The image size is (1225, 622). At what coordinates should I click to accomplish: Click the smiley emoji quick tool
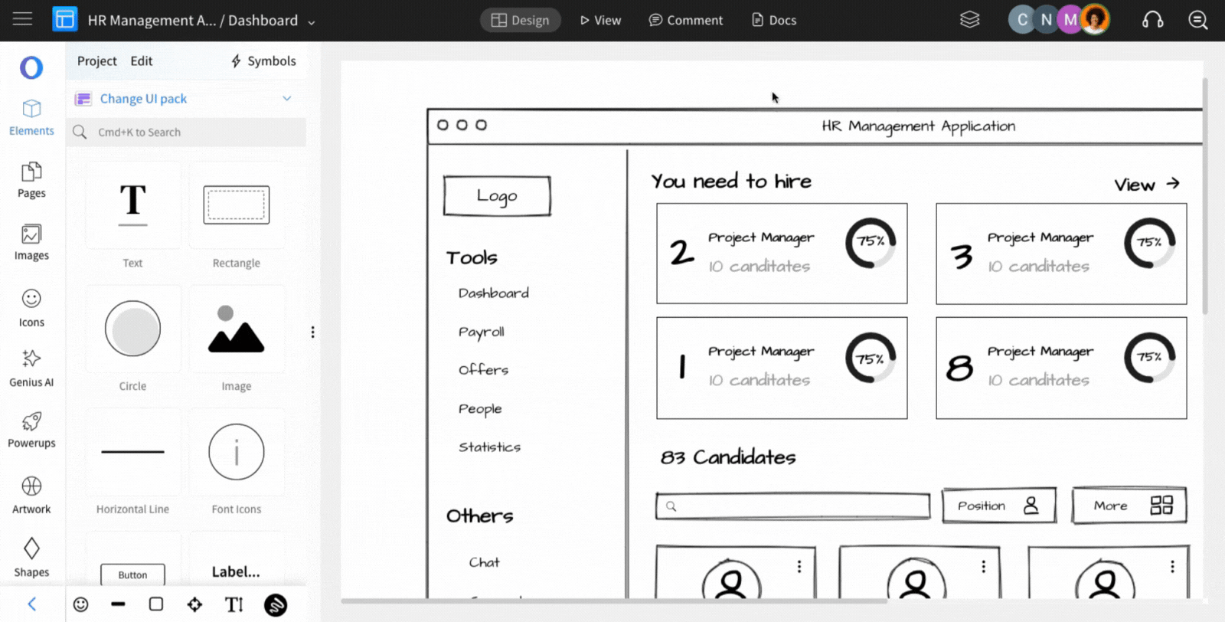click(80, 604)
